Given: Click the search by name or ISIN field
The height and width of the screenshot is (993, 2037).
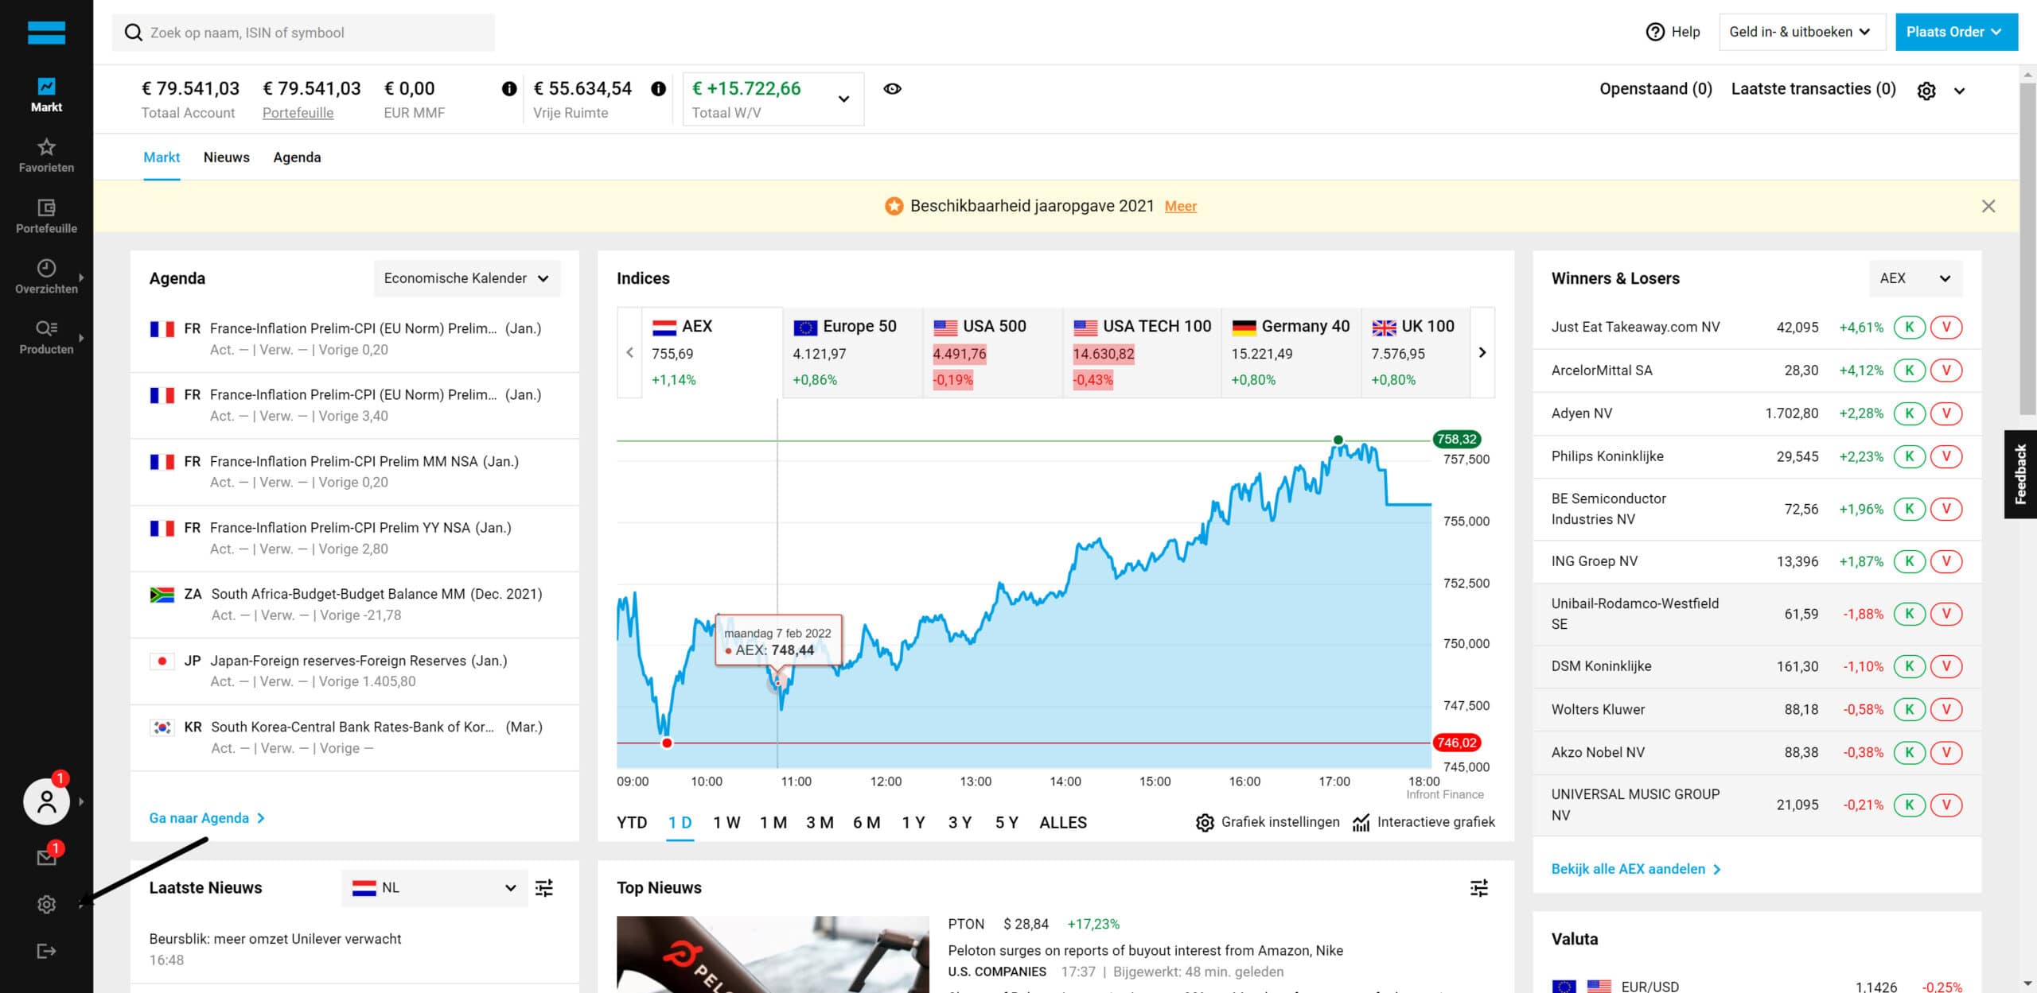Looking at the screenshot, I should point(303,33).
